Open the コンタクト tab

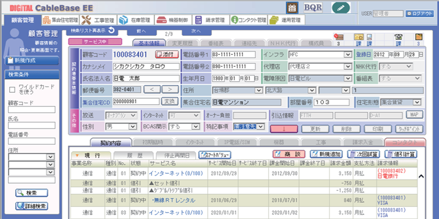click(405, 142)
